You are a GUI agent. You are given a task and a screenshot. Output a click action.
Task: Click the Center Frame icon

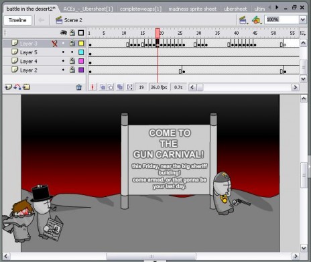click(x=92, y=87)
